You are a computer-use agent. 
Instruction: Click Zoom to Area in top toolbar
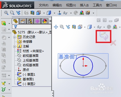[x=12, y=13]
